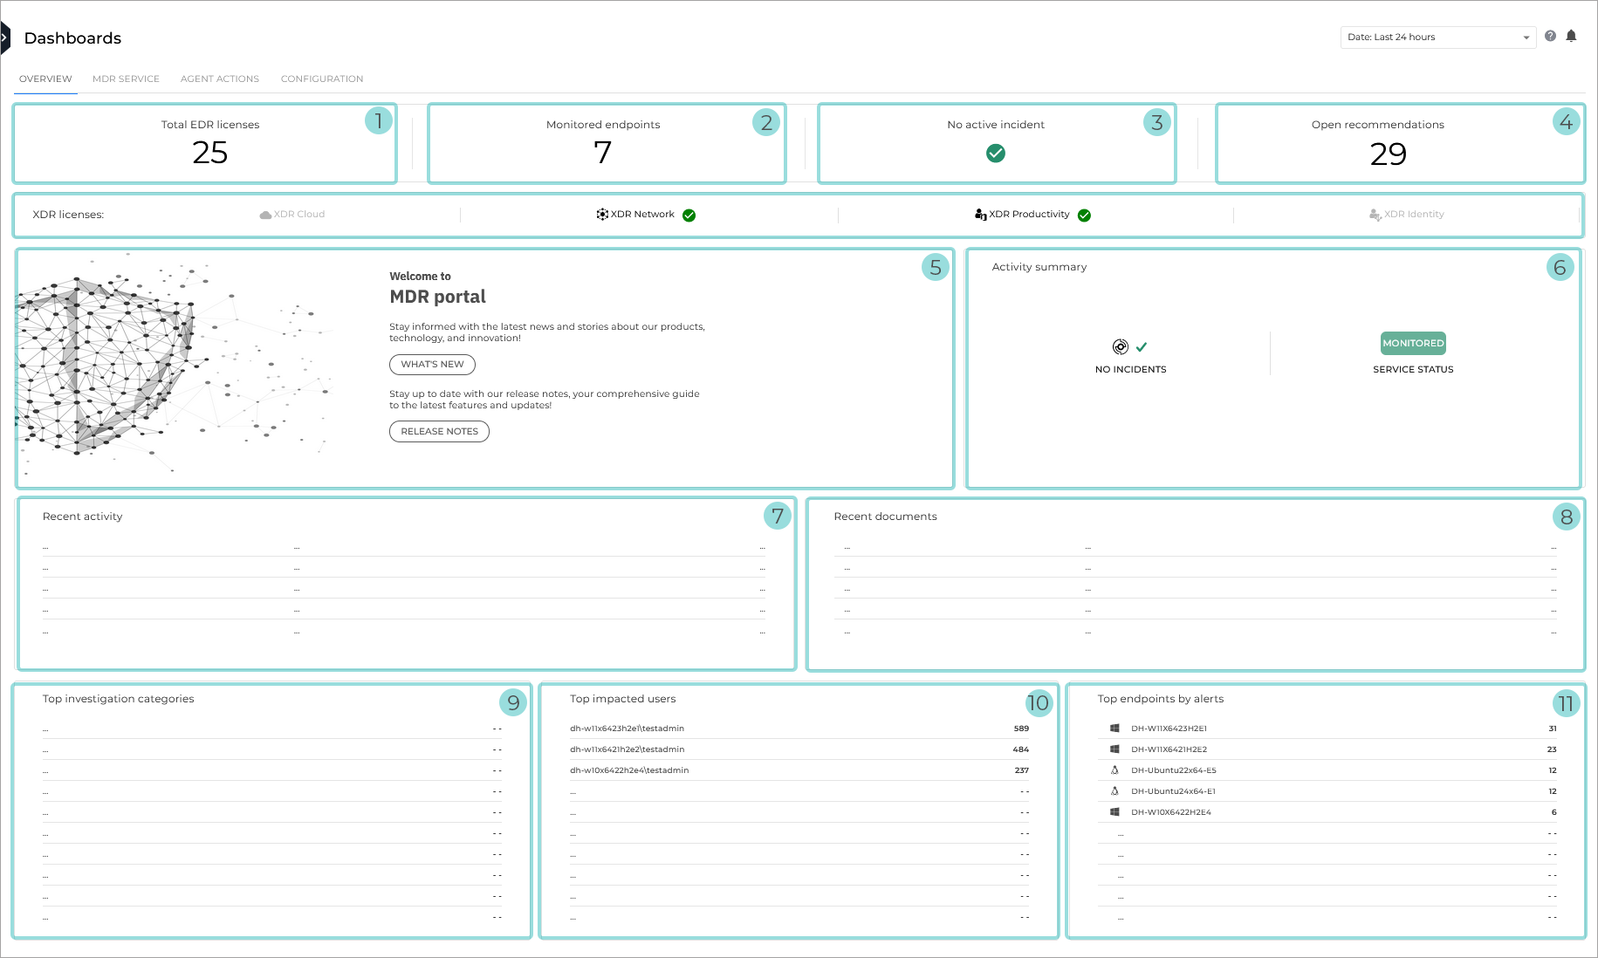Select the XDR Cloud license icon
1598x958 pixels.
pyautogui.click(x=264, y=214)
